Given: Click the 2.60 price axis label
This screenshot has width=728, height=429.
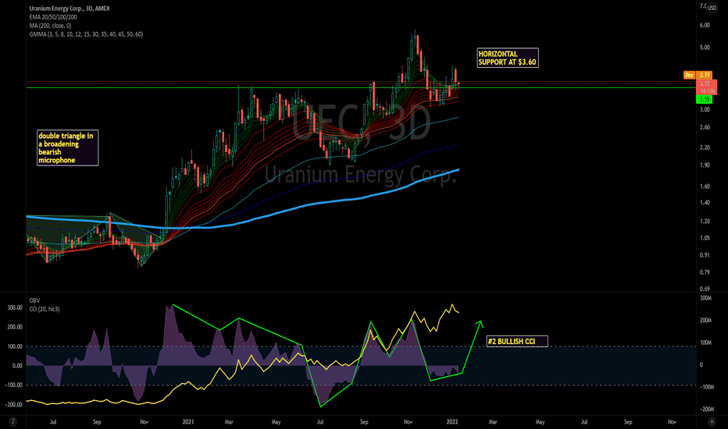Looking at the screenshot, I should tap(705, 128).
